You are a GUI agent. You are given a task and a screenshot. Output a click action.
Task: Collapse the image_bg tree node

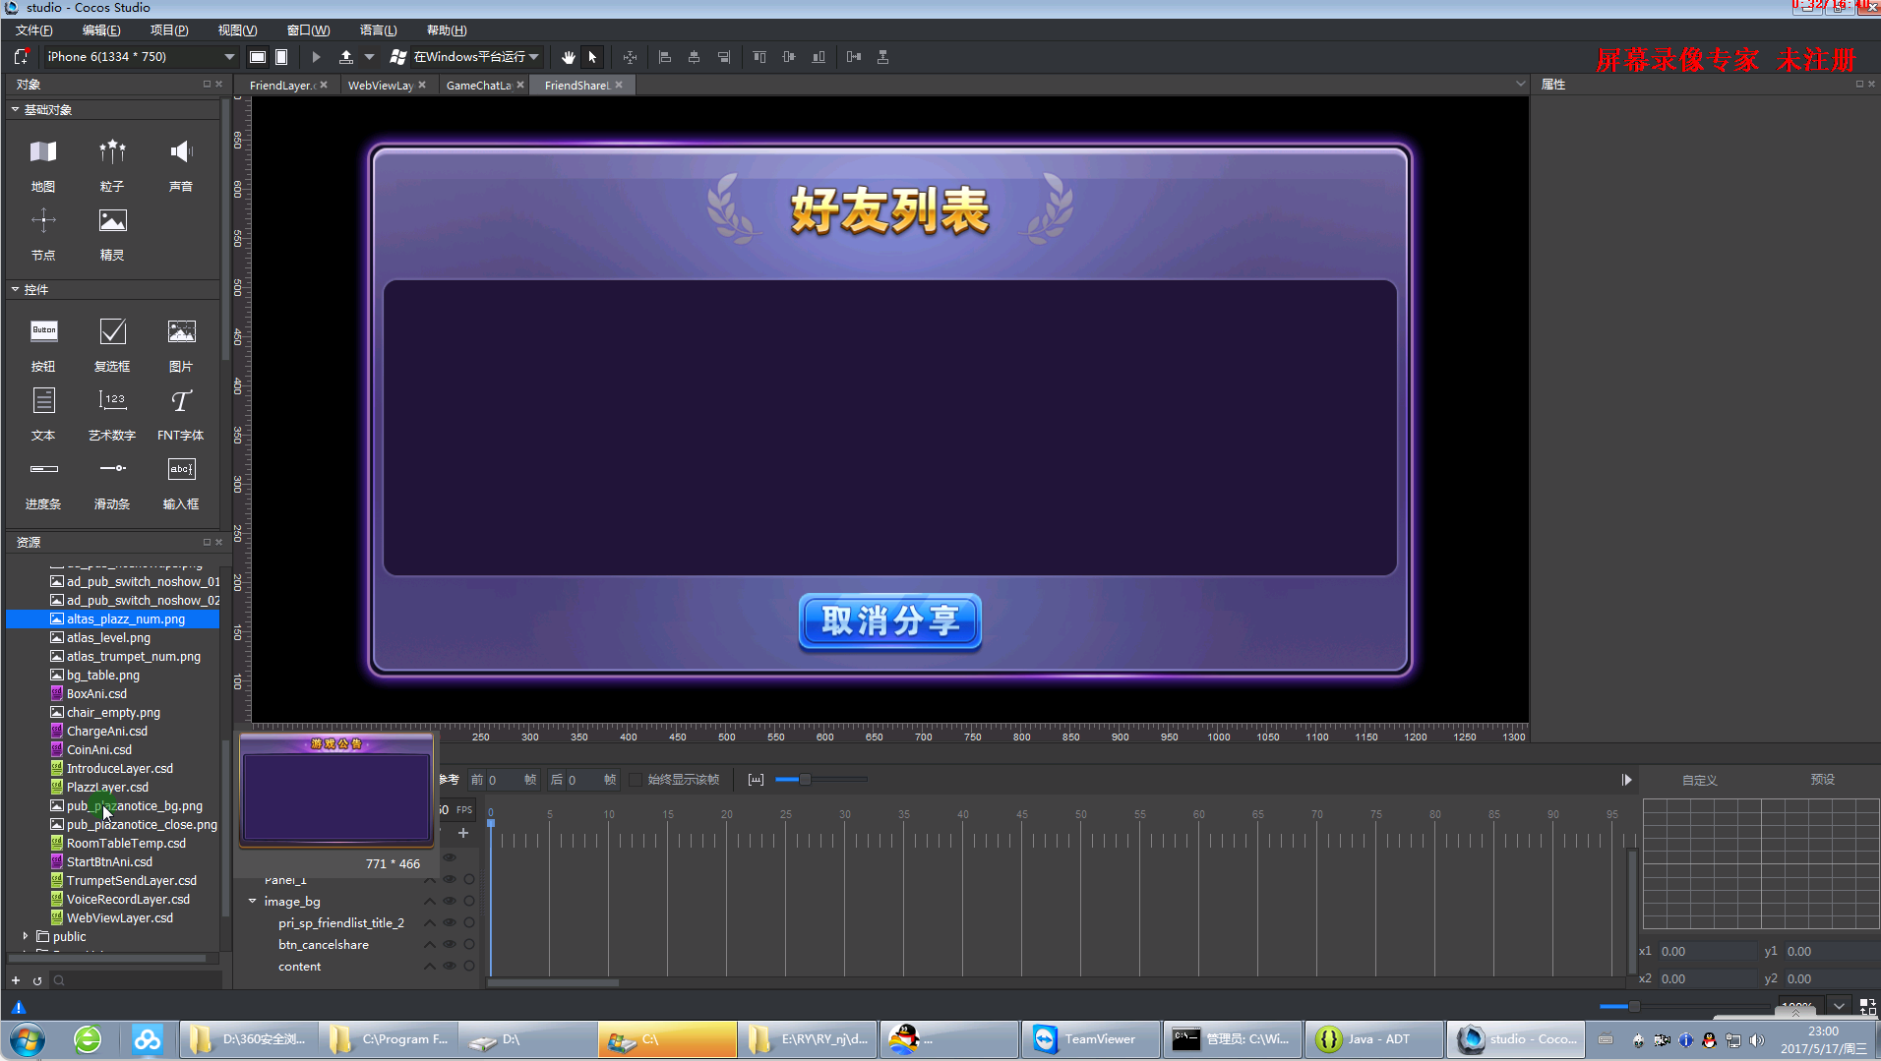point(253,902)
